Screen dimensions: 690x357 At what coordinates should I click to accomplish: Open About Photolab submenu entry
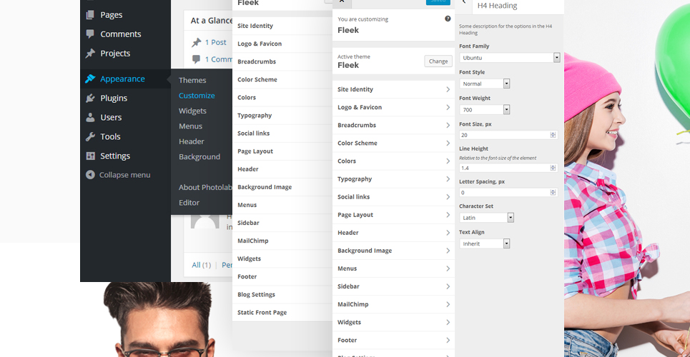205,187
